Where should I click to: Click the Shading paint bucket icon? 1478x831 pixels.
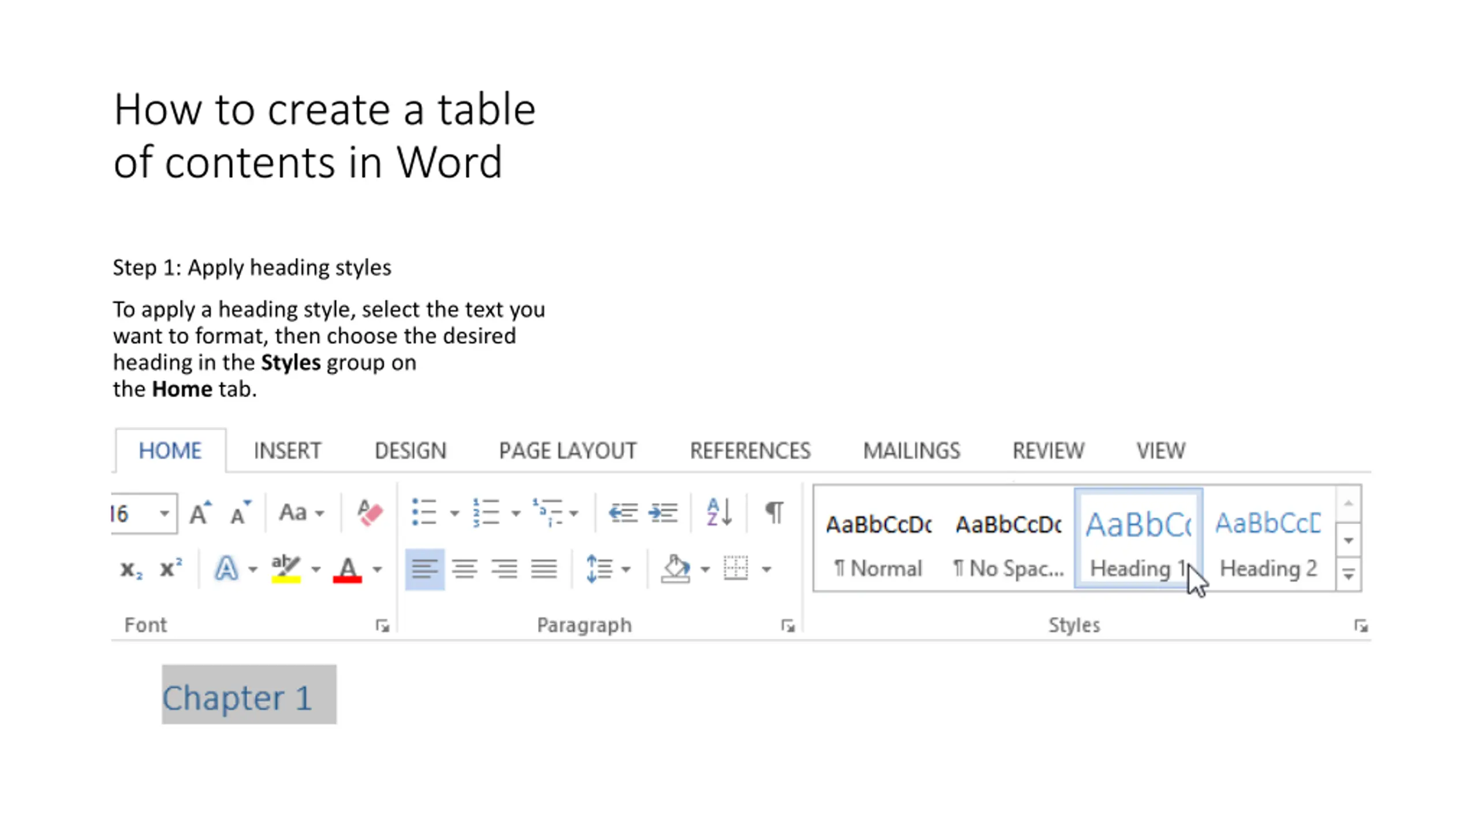675,569
